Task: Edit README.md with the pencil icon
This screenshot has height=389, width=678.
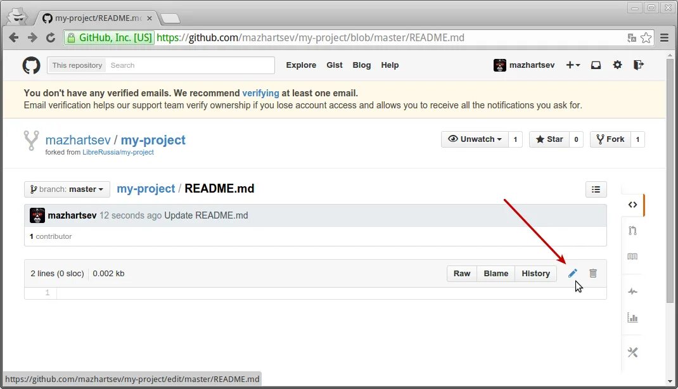Action: coord(572,273)
